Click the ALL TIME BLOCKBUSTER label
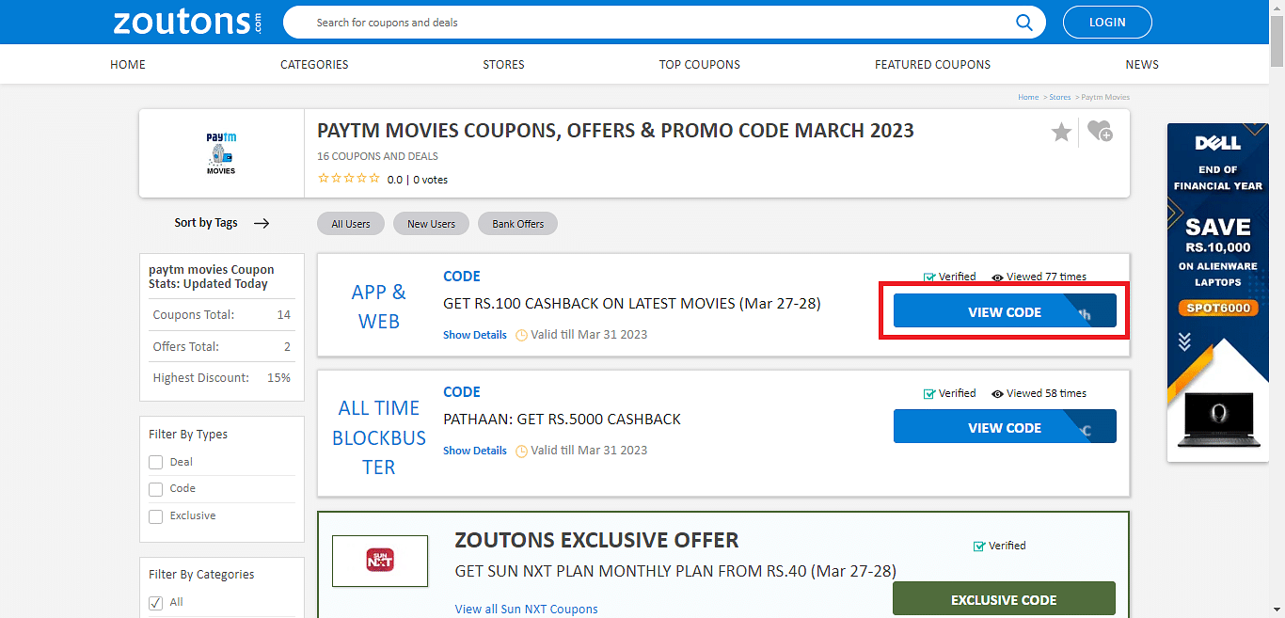This screenshot has width=1285, height=618. click(379, 437)
